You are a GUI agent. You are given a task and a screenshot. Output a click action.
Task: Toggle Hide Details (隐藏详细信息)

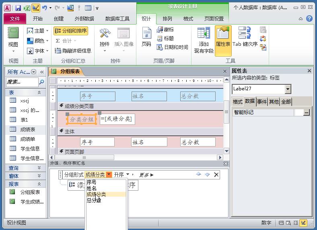73,51
